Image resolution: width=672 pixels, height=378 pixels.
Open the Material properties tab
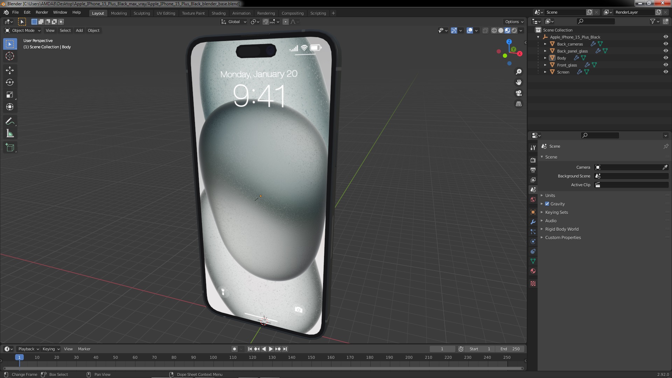click(x=533, y=271)
